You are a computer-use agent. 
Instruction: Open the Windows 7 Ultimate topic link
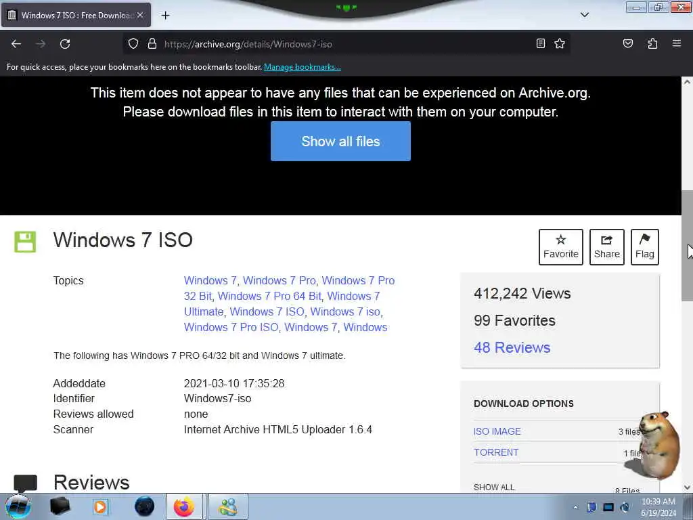pos(282,304)
